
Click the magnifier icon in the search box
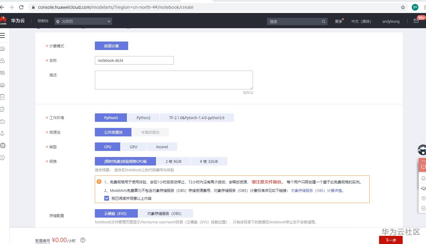[x=324, y=22]
